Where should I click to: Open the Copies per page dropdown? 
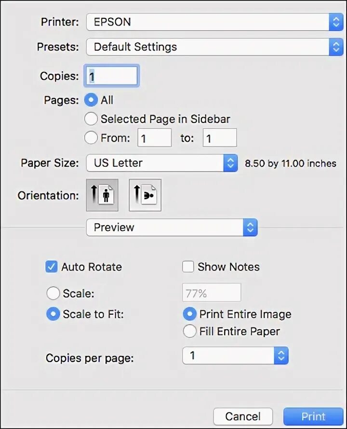[x=235, y=356]
